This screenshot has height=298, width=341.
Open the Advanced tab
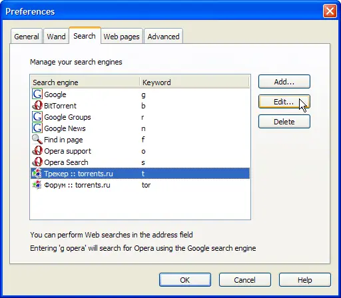tap(163, 36)
